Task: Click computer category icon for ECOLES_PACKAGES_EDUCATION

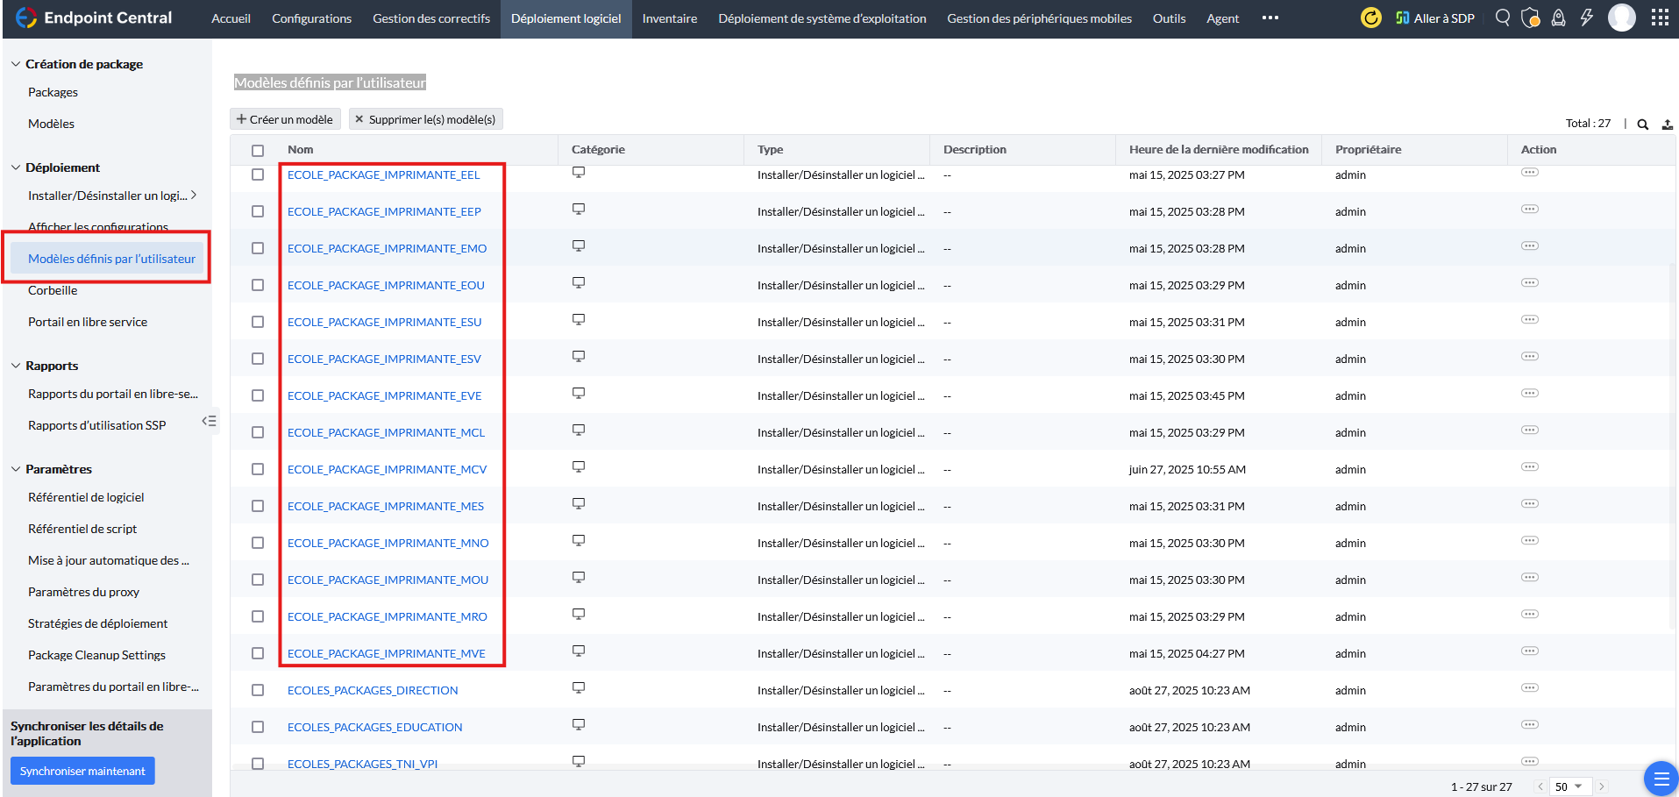Action: (x=579, y=725)
